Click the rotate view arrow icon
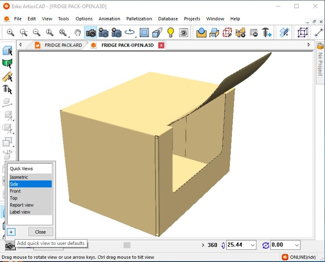The height and width of the screenshot is (262, 325). pyautogui.click(x=130, y=32)
